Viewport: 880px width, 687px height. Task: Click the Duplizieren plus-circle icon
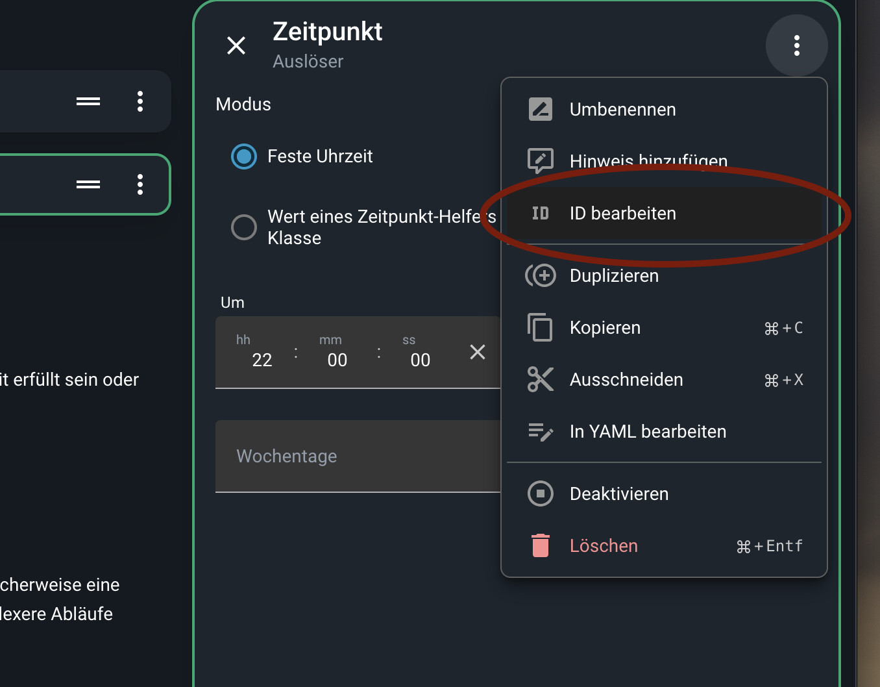[541, 275]
